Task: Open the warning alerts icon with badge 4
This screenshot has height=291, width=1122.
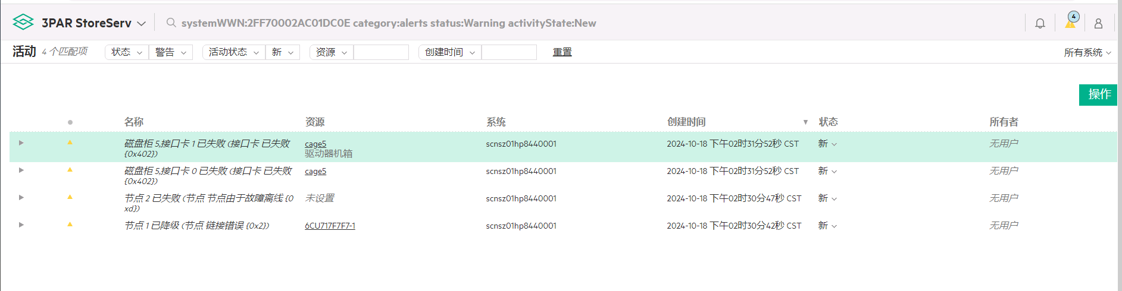Action: click(x=1070, y=23)
